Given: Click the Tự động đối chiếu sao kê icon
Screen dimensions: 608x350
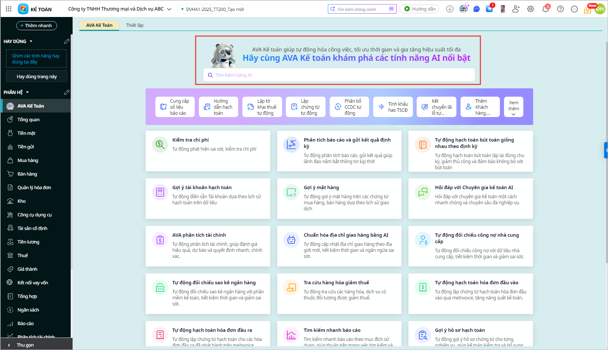Looking at the screenshot, I should [x=160, y=287].
